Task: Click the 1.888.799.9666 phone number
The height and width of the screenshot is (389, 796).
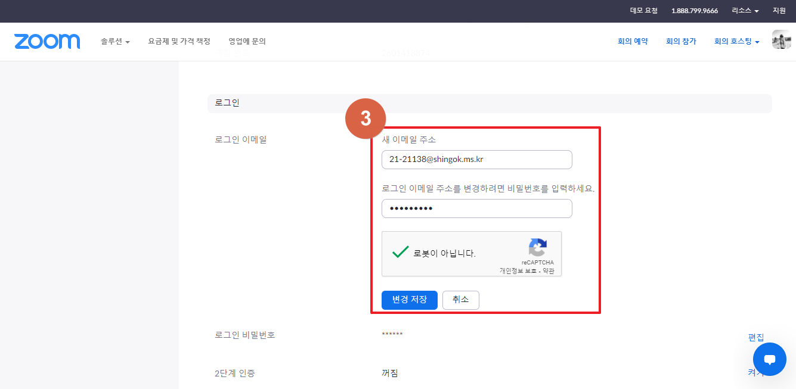Action: [695, 11]
